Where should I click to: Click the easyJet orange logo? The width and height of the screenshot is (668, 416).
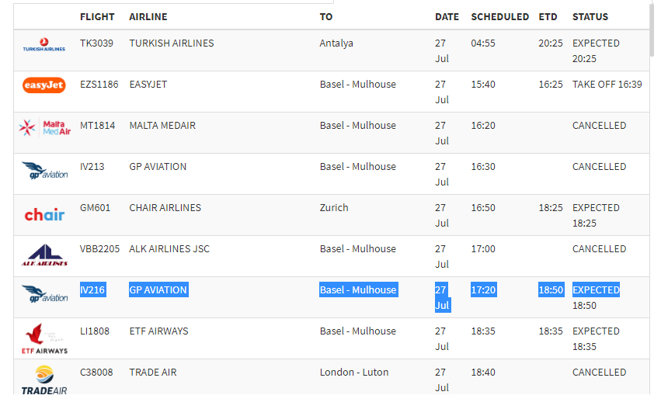[x=44, y=85]
